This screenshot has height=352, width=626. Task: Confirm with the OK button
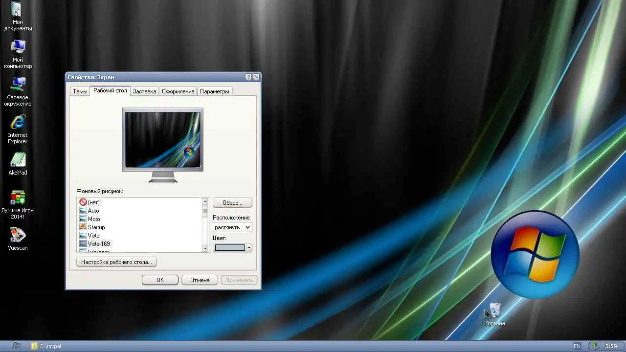(x=160, y=280)
